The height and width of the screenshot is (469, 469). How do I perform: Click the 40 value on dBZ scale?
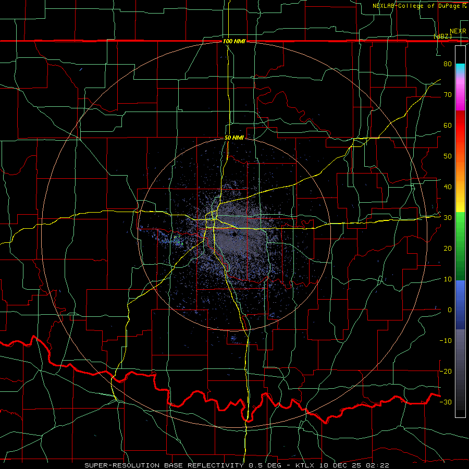(448, 187)
